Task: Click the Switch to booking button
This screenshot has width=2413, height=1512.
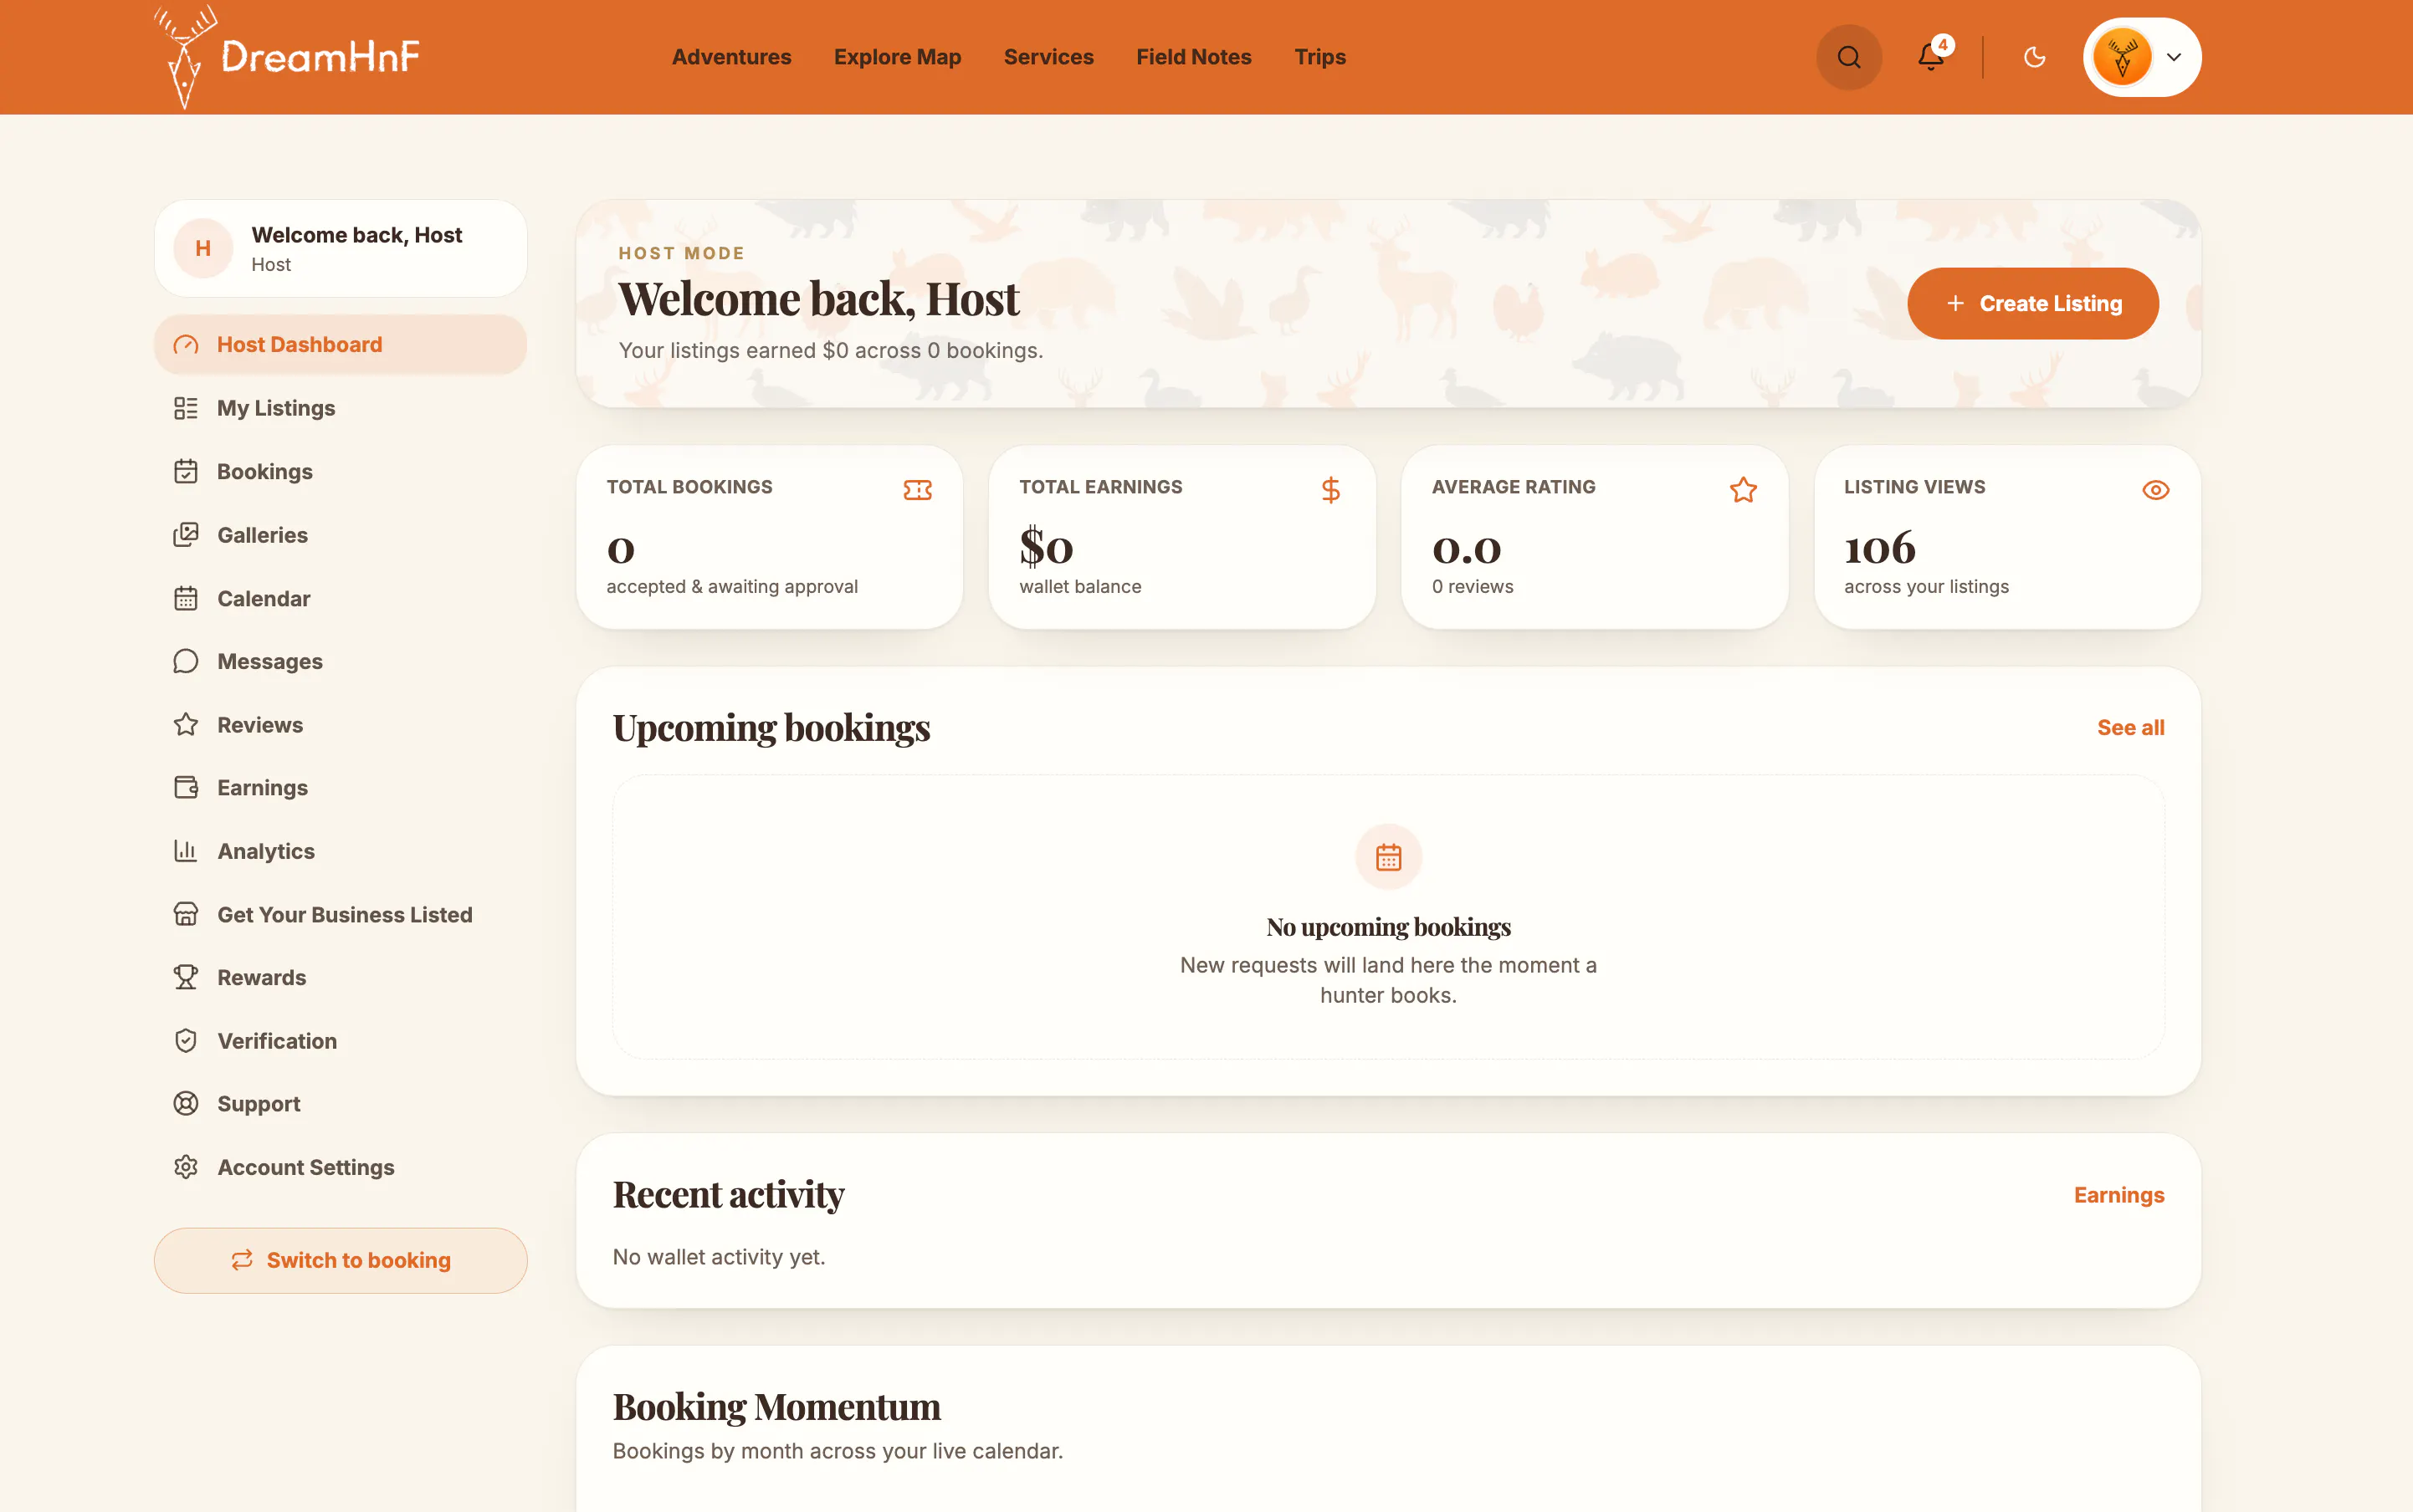Action: (x=341, y=1260)
